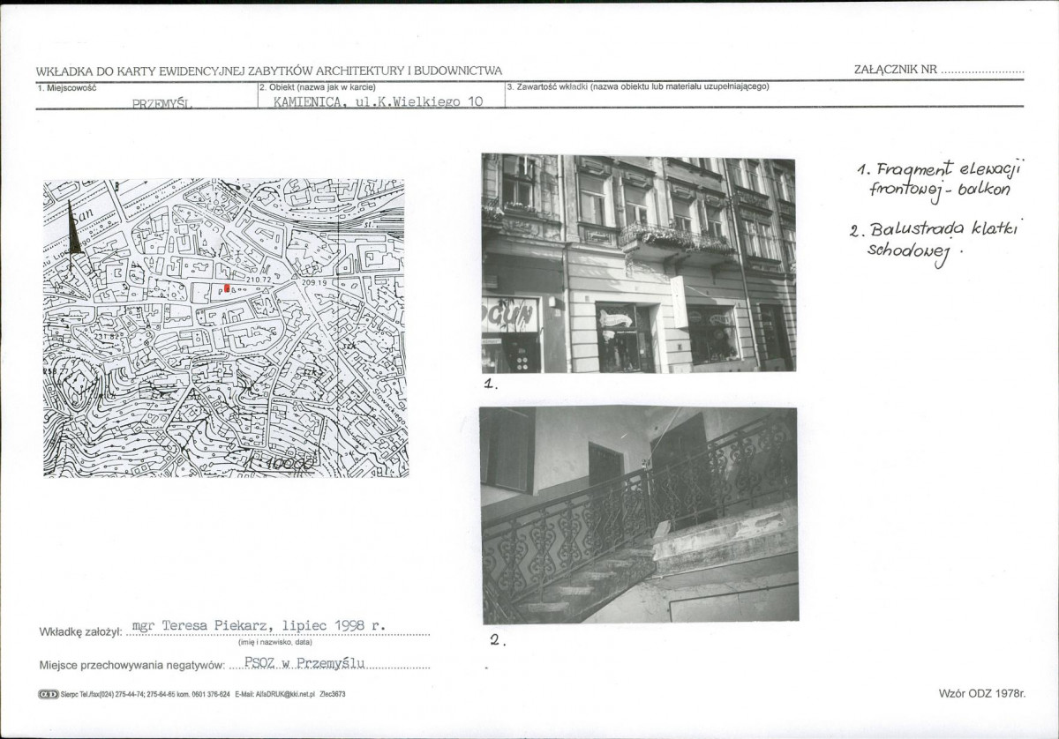The image size is (1059, 739).
Task: Select the city map thumbnail
Action: [x=225, y=328]
